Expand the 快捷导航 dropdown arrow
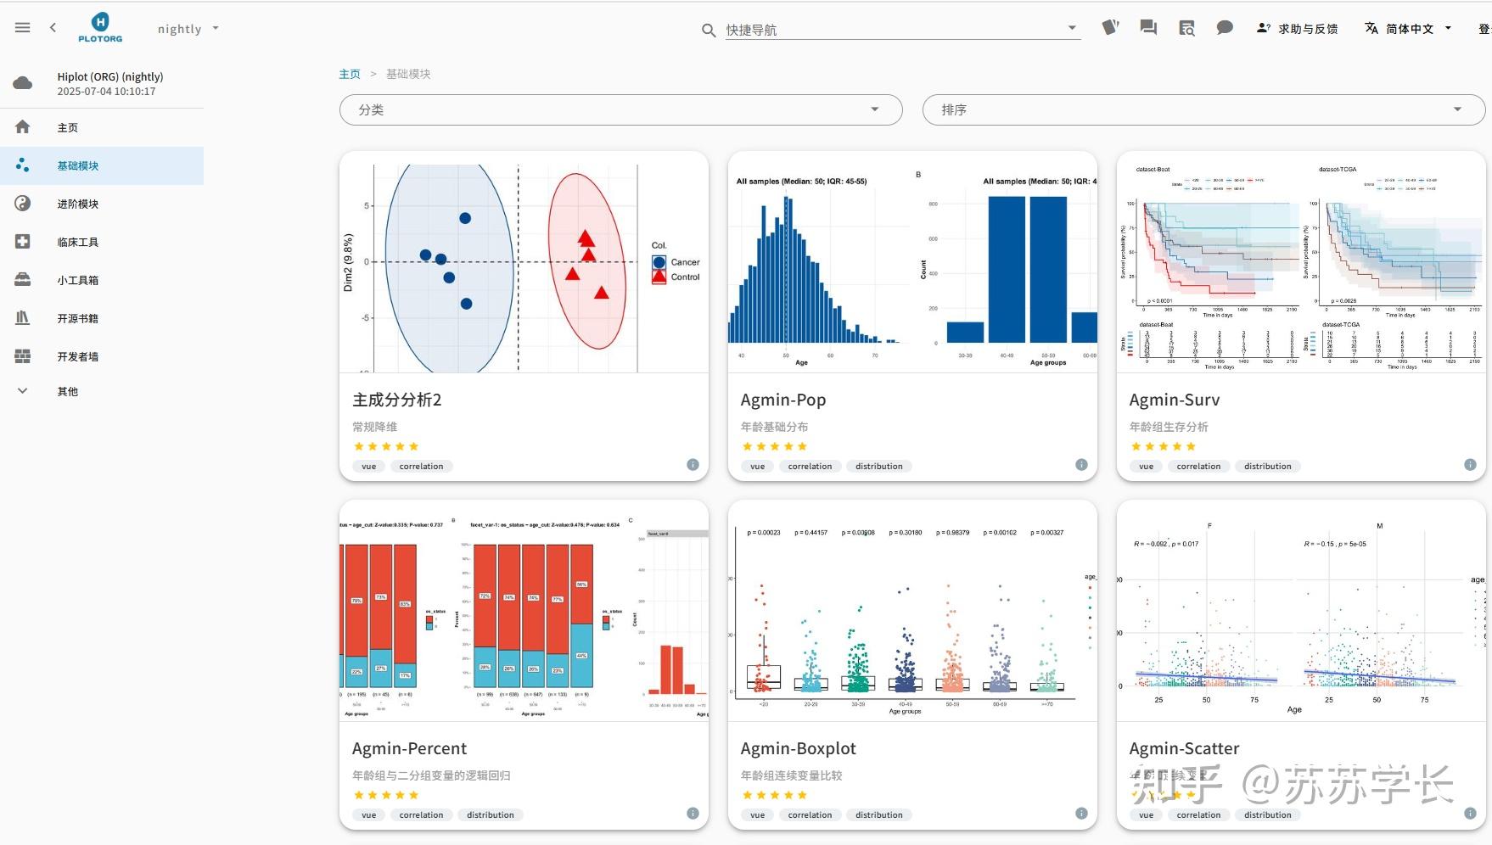 click(x=1072, y=29)
